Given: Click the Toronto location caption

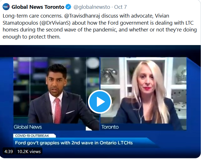Looking at the screenshot, I should click(x=110, y=127).
